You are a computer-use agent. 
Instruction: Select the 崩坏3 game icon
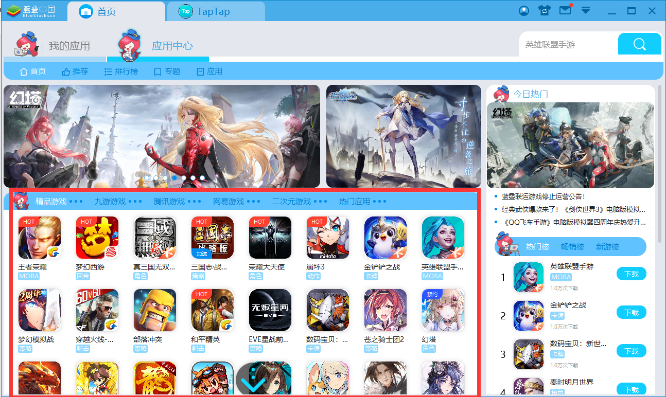328,237
